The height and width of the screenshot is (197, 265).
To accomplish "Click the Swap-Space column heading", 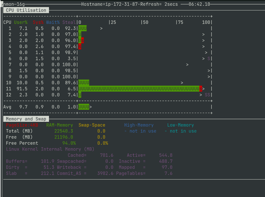I will coord(92,125).
